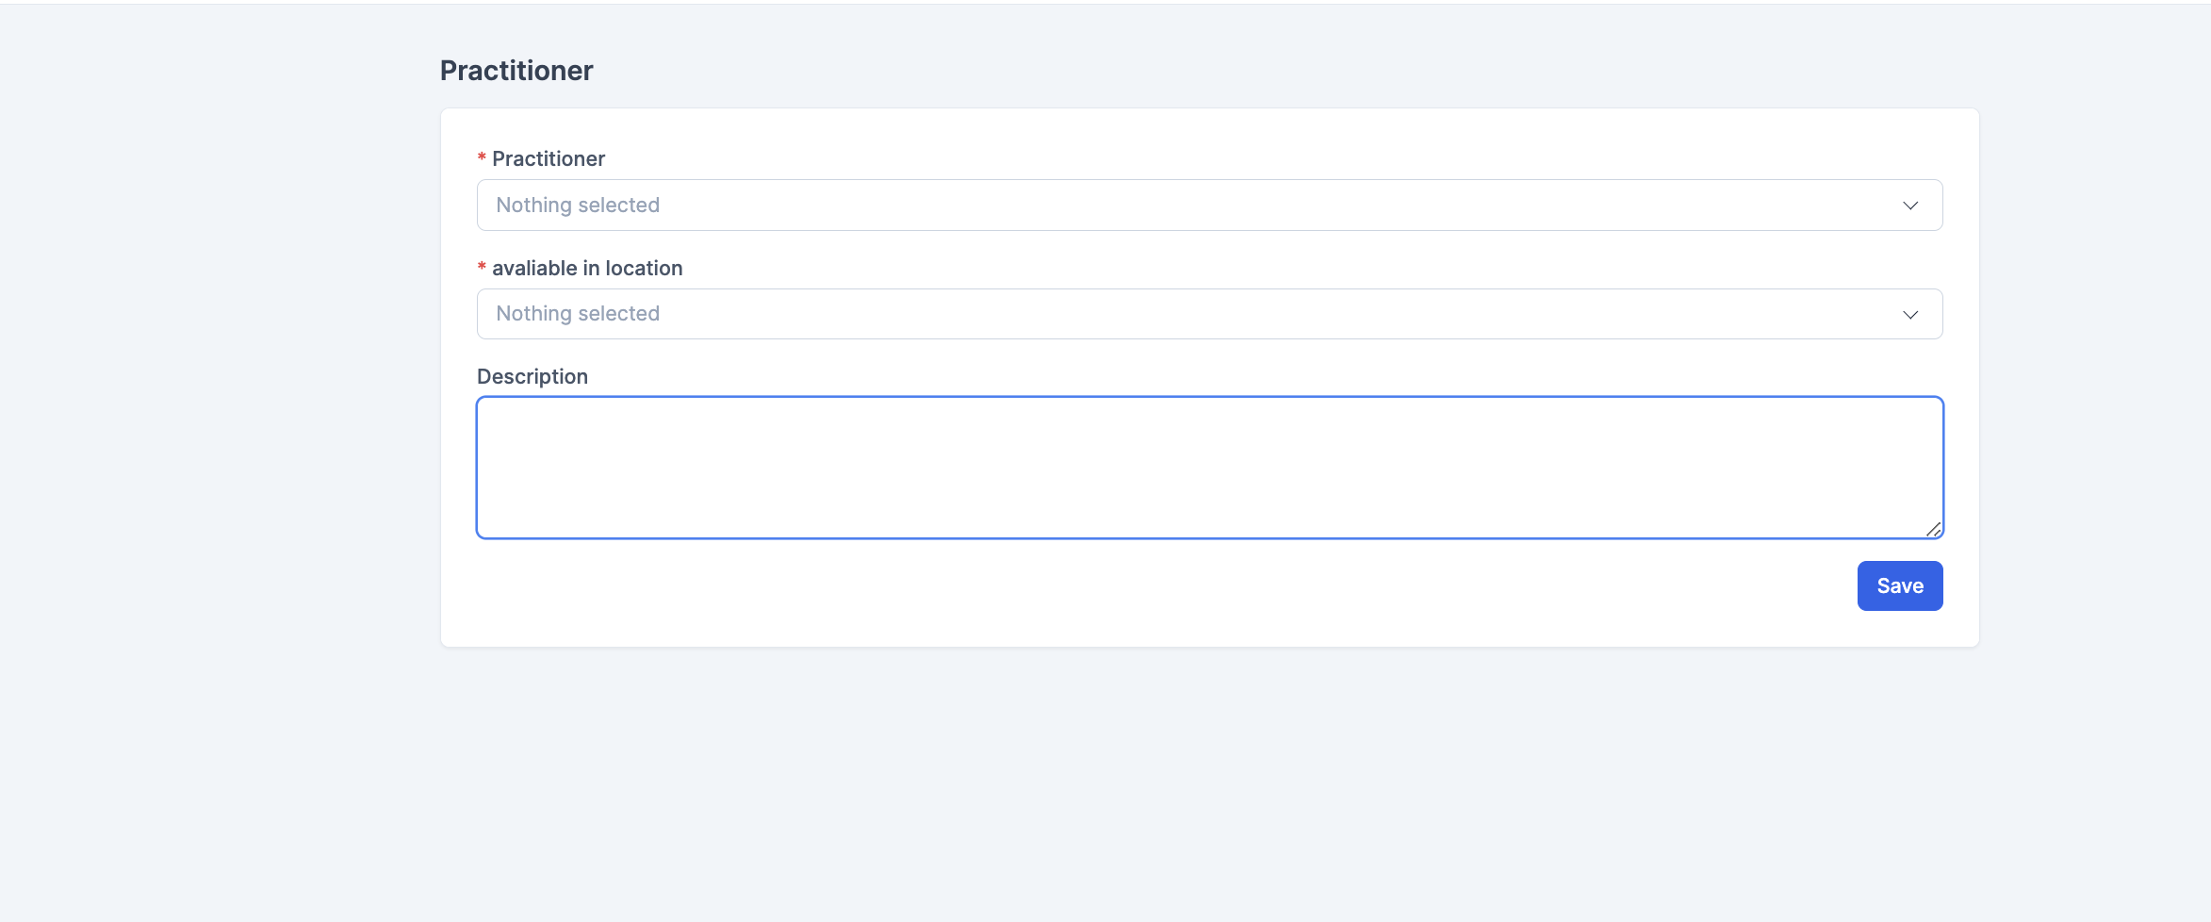Click the Practitioner field label
The width and height of the screenshot is (2211, 922).
(x=548, y=158)
